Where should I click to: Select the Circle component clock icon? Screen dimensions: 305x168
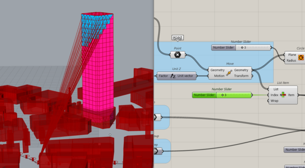(301, 57)
